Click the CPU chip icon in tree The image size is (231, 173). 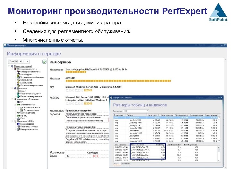click(18, 102)
